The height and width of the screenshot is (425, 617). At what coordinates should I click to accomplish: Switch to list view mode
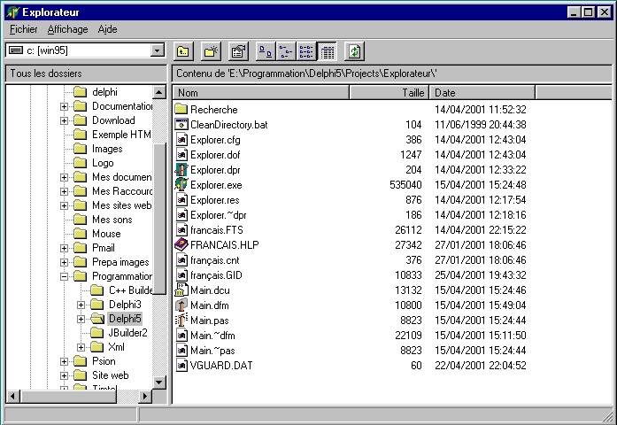[x=306, y=51]
